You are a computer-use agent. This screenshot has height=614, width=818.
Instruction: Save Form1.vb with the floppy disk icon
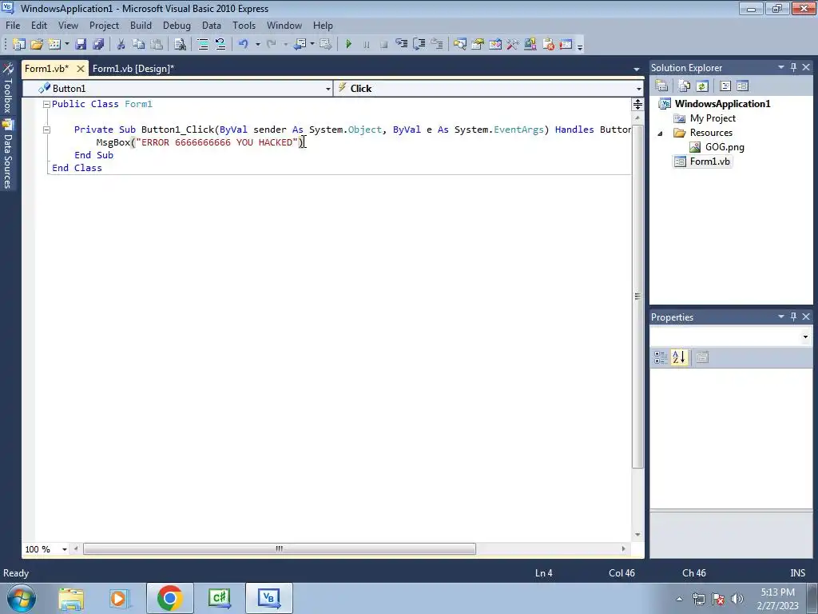click(x=81, y=45)
